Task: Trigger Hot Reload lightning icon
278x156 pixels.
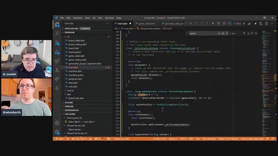Action: pyautogui.click(x=213, y=23)
